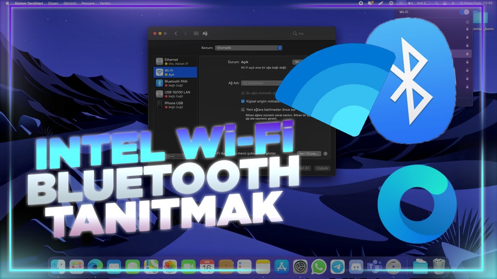The height and width of the screenshot is (279, 497).
Task: Launch Discord from the Dock
Action: pyautogui.click(x=356, y=267)
